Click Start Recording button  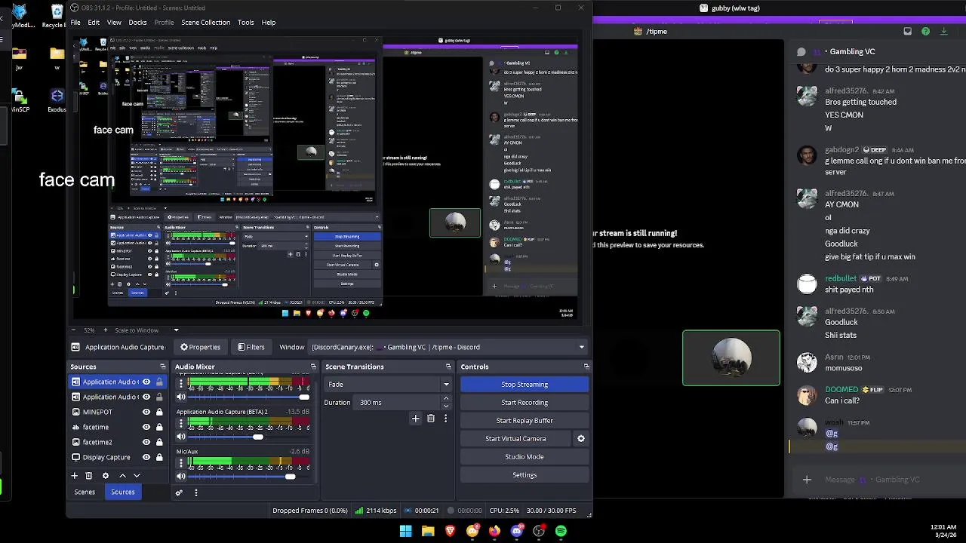525,403
